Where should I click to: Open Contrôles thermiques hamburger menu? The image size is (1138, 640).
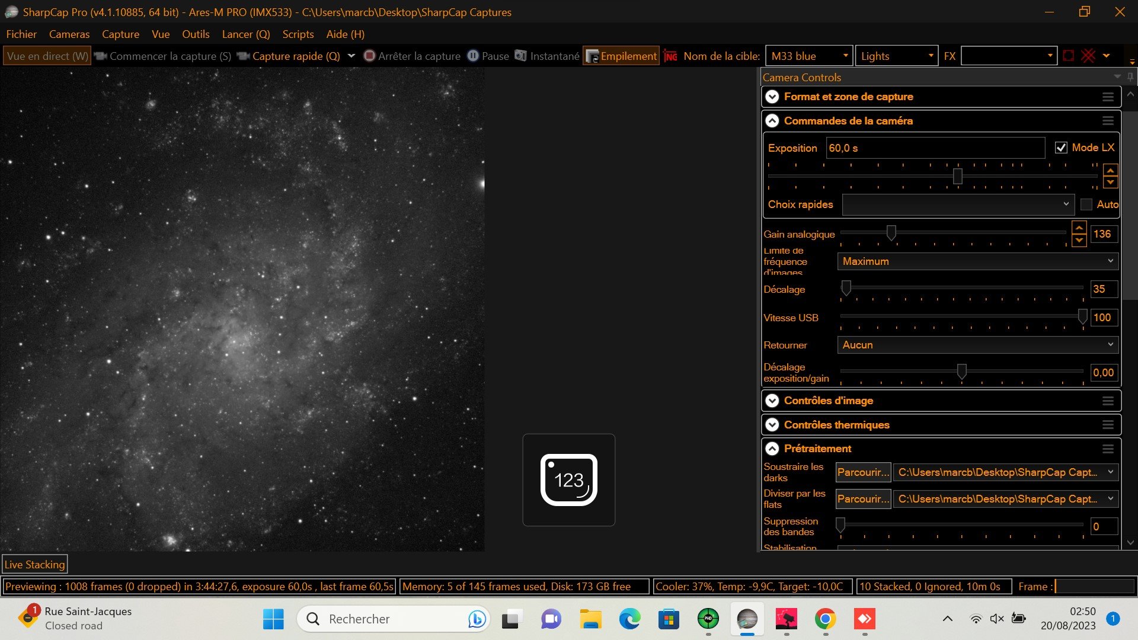point(1108,425)
